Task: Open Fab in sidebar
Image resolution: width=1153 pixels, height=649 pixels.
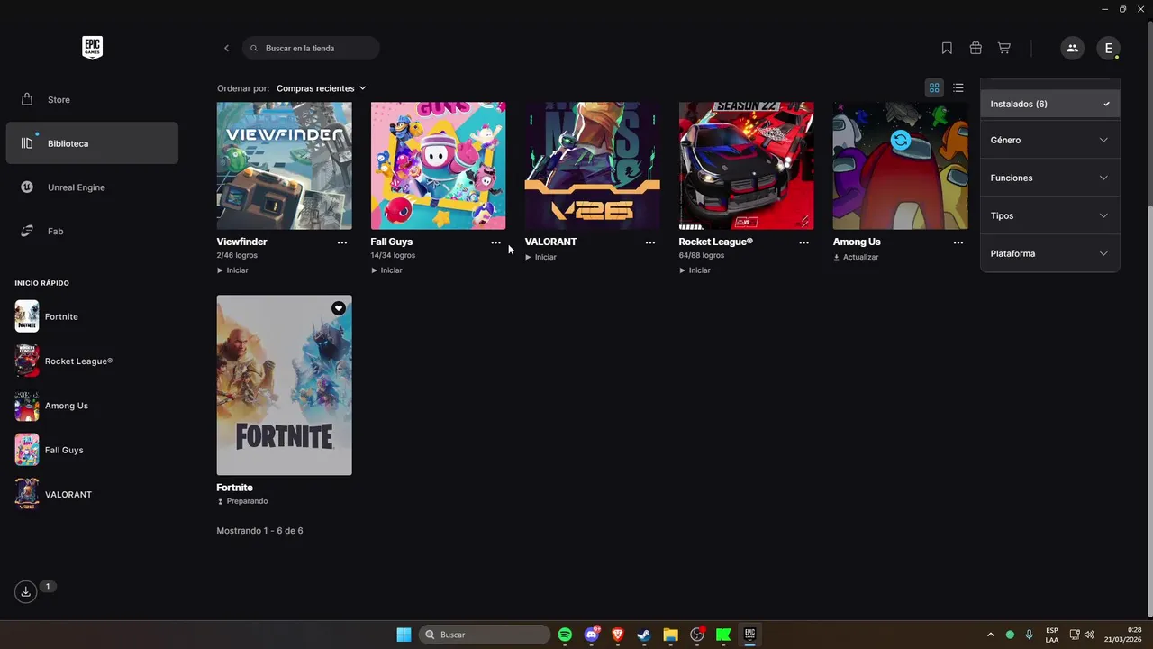Action: (x=92, y=232)
